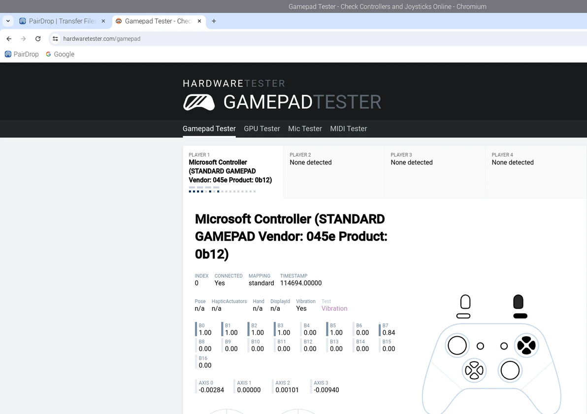
Task: Navigate to MIDI Tester
Action: pos(348,128)
